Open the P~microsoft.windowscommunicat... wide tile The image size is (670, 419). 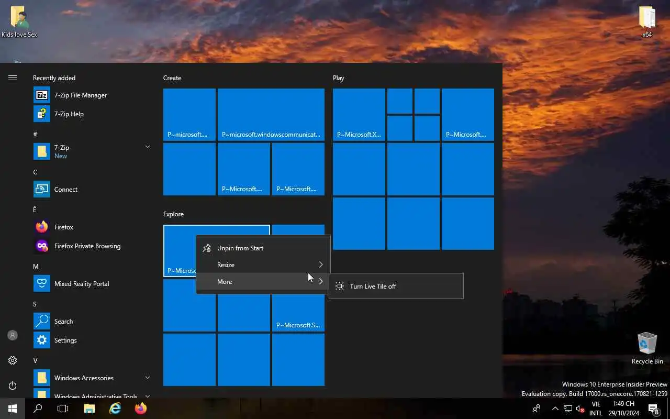point(271,115)
